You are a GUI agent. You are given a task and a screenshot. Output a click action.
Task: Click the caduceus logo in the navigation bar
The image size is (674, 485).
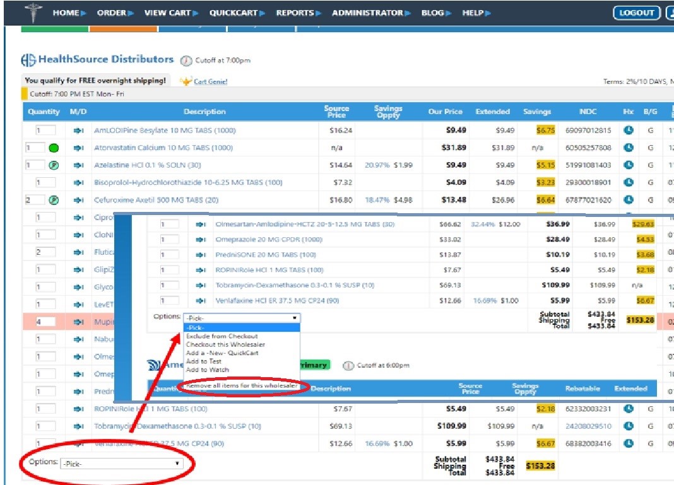[33, 12]
